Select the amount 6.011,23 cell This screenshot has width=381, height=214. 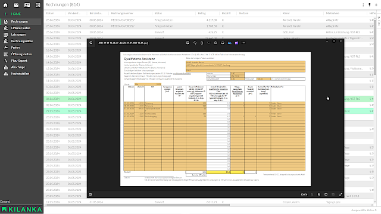(x=211, y=202)
